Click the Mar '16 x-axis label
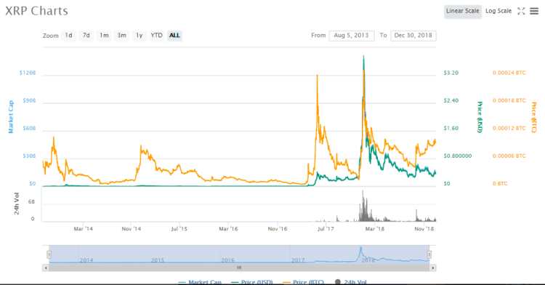 228,229
